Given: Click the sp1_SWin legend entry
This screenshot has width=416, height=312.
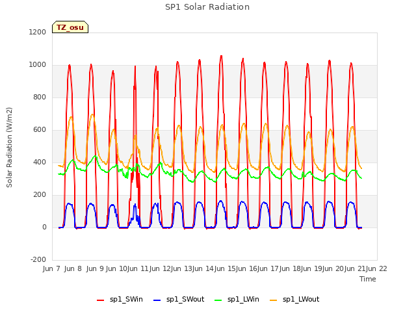Looking at the screenshot, I should pyautogui.click(x=120, y=300).
